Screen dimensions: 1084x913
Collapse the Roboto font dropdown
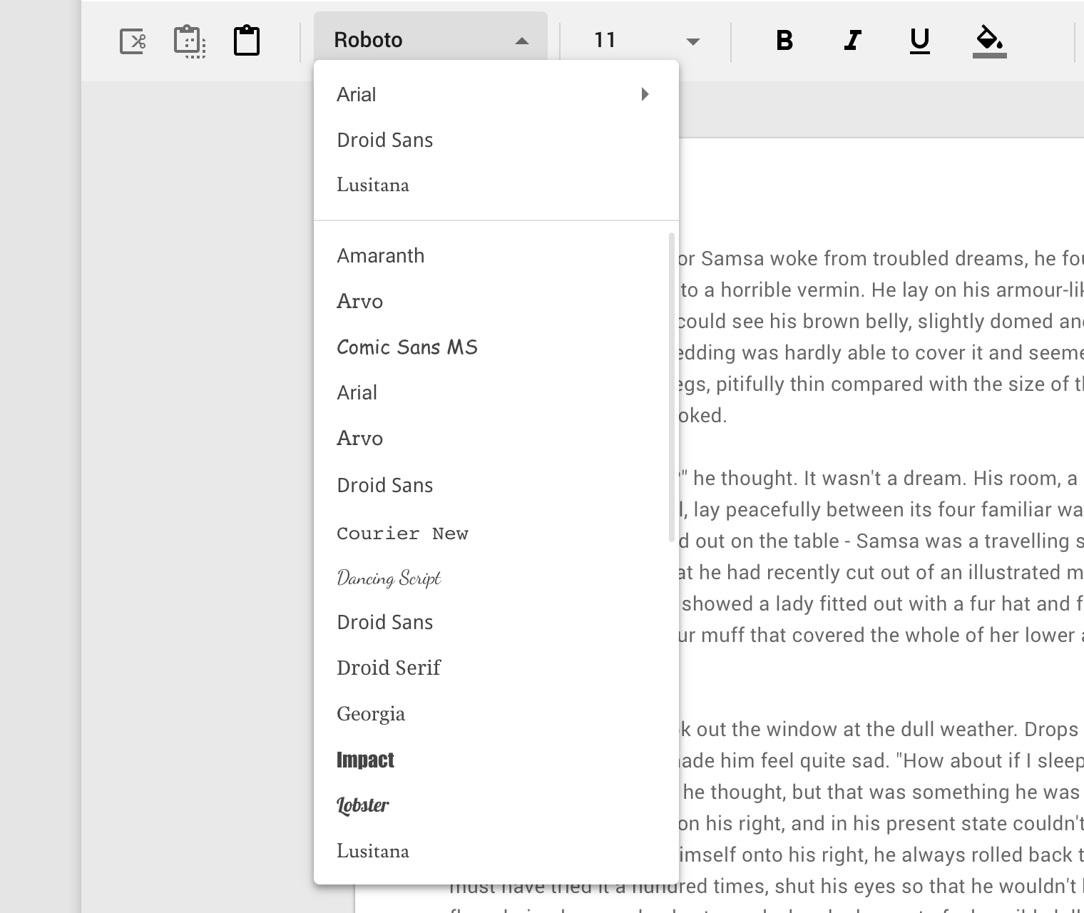[522, 41]
